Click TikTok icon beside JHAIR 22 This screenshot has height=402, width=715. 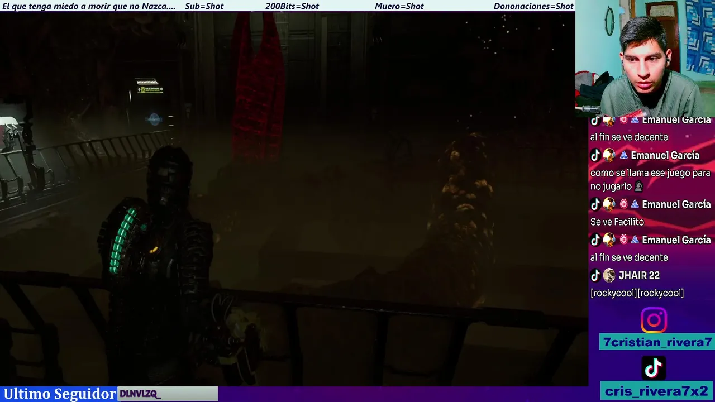(x=595, y=275)
